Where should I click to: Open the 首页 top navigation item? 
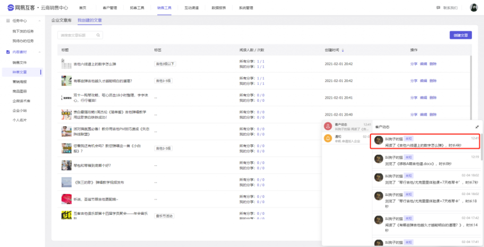83,8
